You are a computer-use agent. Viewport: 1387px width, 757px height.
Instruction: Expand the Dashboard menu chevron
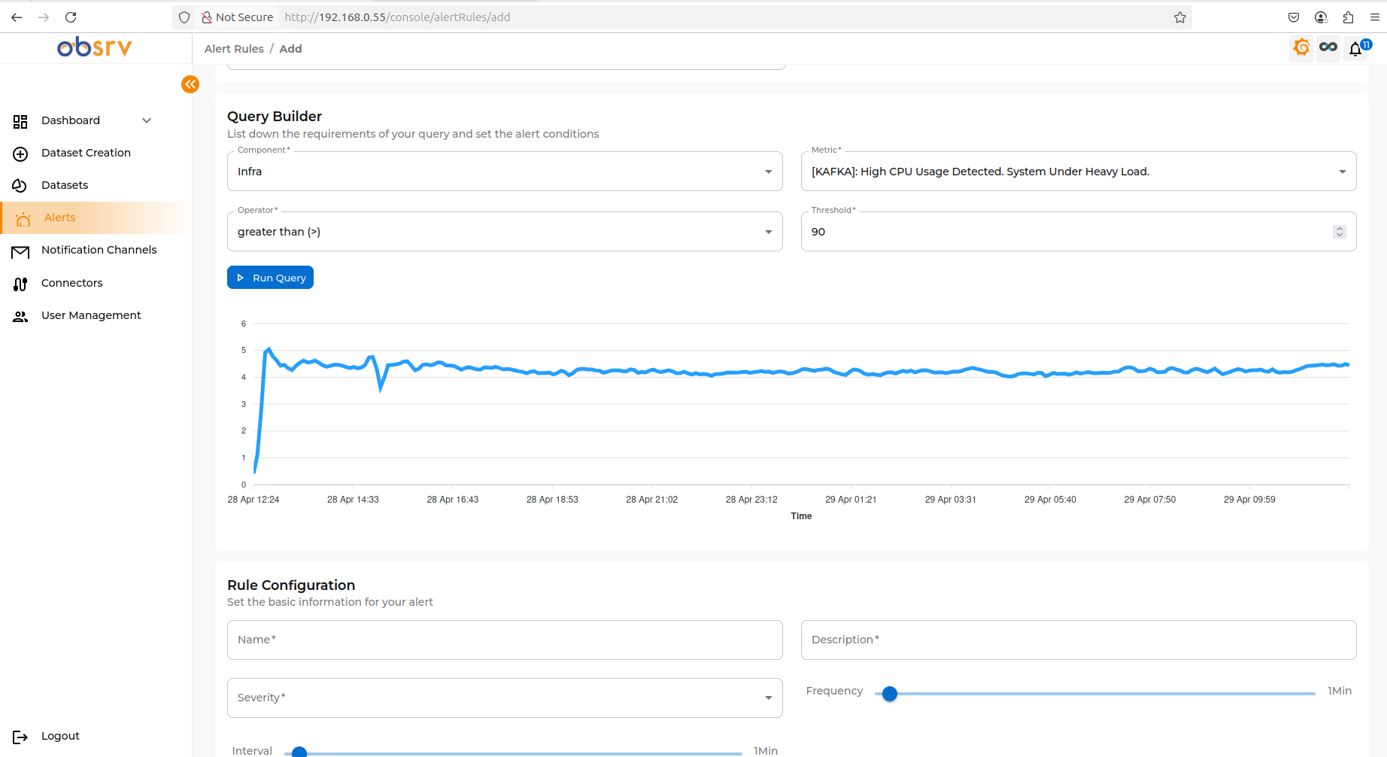[x=147, y=120]
